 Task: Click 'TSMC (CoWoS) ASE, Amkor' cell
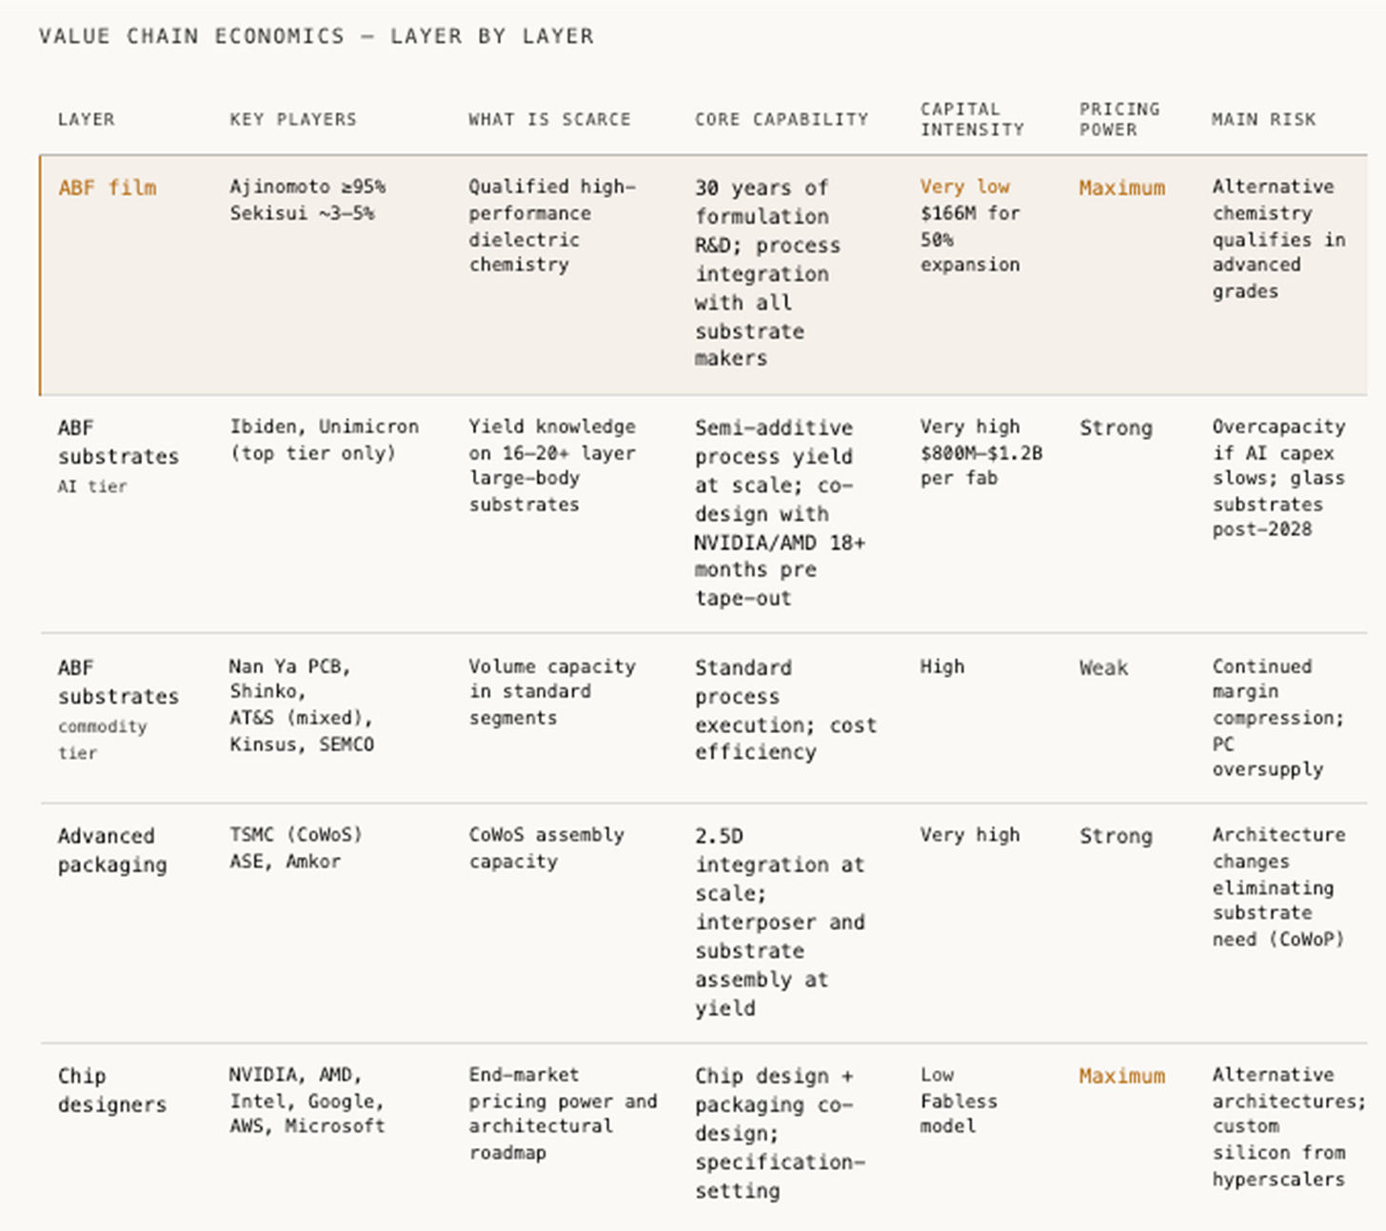[296, 847]
